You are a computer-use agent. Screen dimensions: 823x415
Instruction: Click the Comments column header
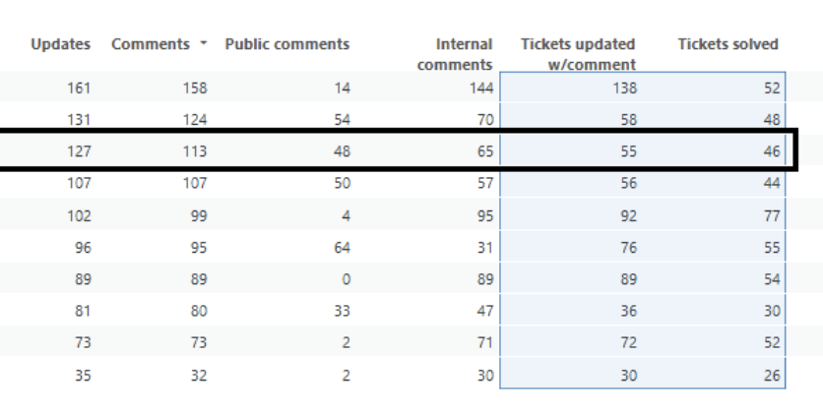tap(151, 44)
